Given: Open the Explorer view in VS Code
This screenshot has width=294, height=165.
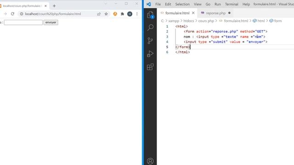Looking at the screenshot, I should [150, 15].
